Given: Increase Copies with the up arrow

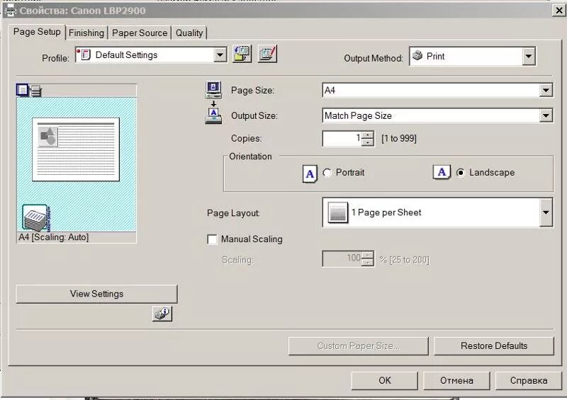Looking at the screenshot, I should 368,135.
